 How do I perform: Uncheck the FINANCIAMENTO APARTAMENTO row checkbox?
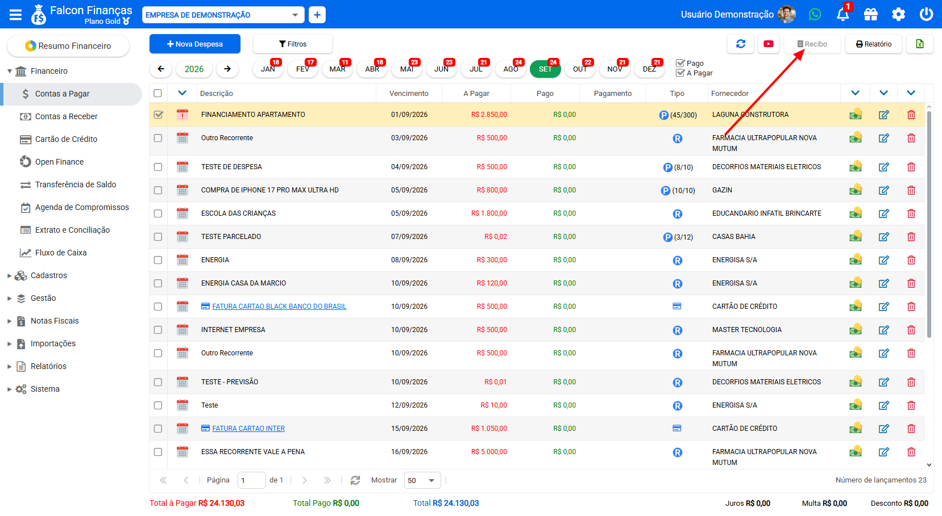[158, 115]
